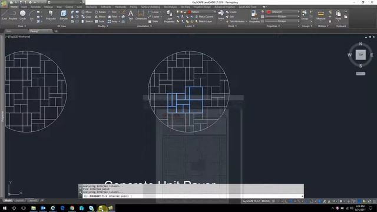Open the Insert ribbon tab
The image size is (377, 212).
click(x=24, y=6)
